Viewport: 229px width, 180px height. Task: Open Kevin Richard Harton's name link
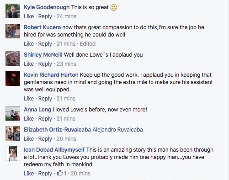point(51,75)
